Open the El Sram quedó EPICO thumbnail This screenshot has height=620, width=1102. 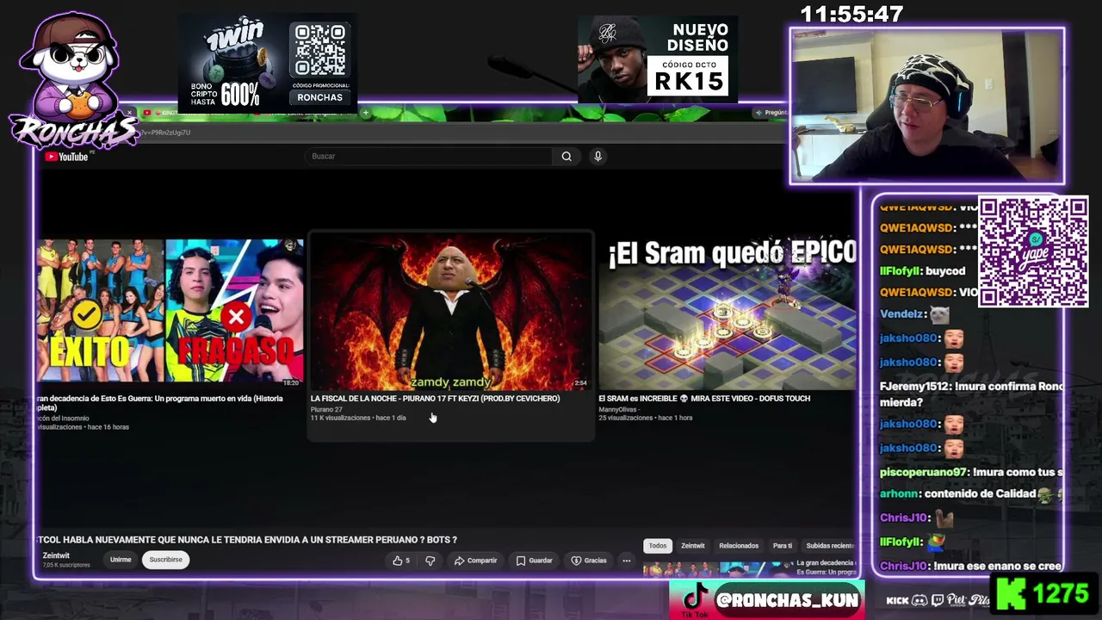tap(727, 313)
